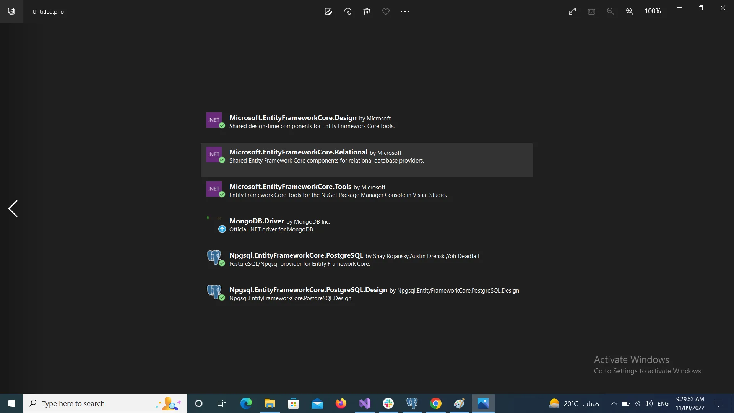Toggle full screen with diagonal arrows
The width and height of the screenshot is (734, 413).
[x=572, y=11]
